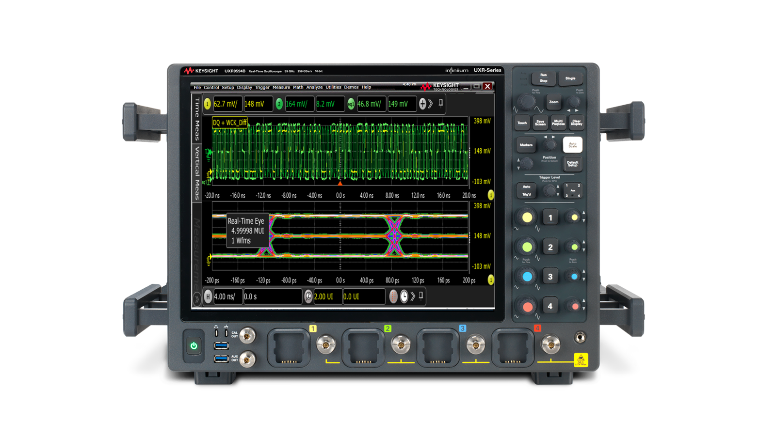Screen dimensions: 776x436
Task: Open the Time Meas side tab
Action: (197, 119)
